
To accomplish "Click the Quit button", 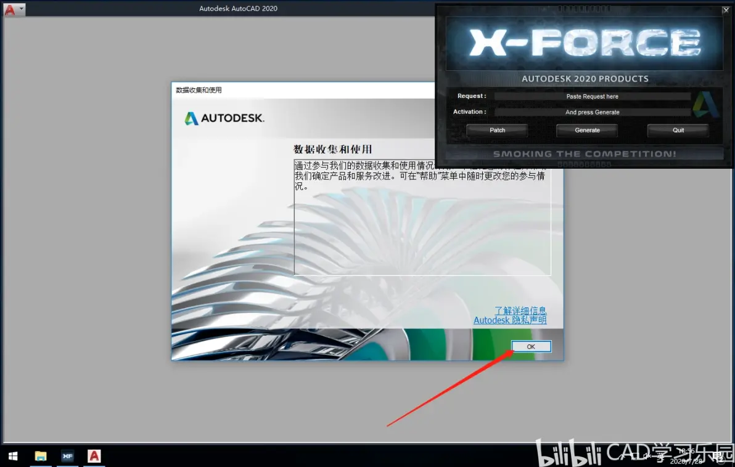I will coord(678,130).
